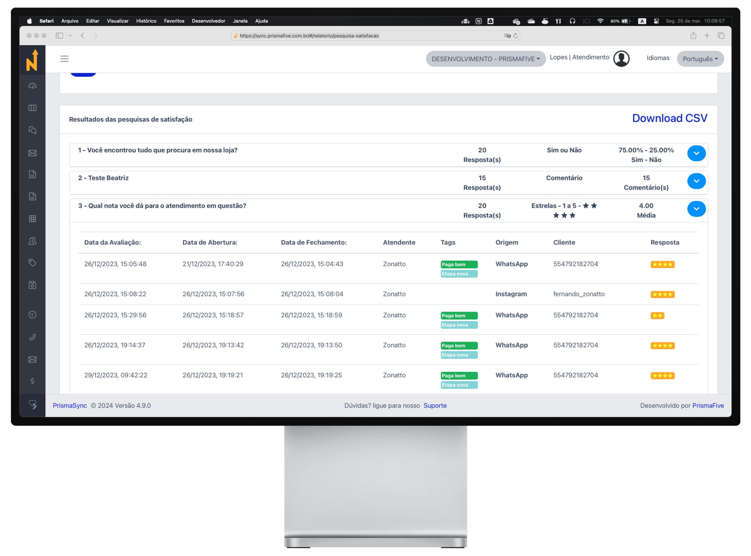Open the Desenvolvedor menu in menu bar

coord(208,21)
